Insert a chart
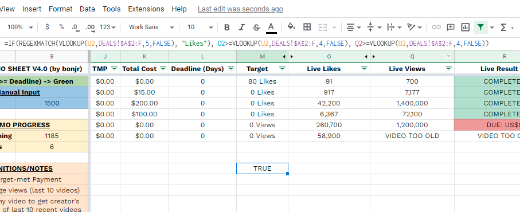Image resolution: width=520 pixels, height=212 pixels. click(x=466, y=27)
